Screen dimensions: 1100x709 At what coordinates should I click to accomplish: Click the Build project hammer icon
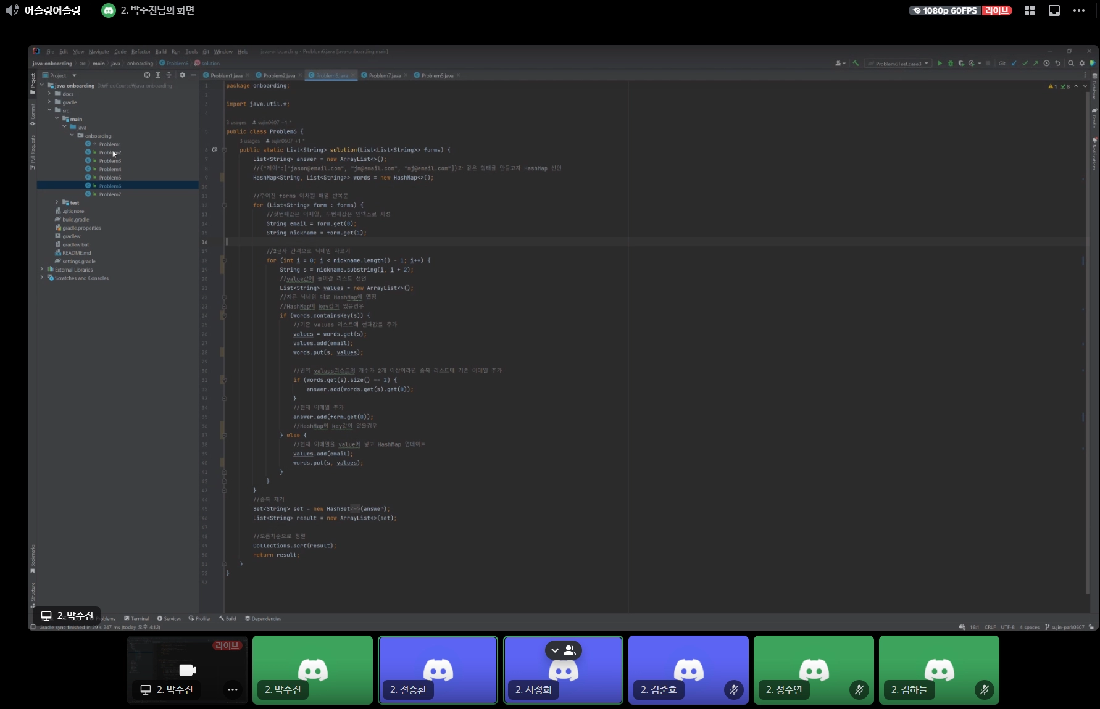click(856, 64)
